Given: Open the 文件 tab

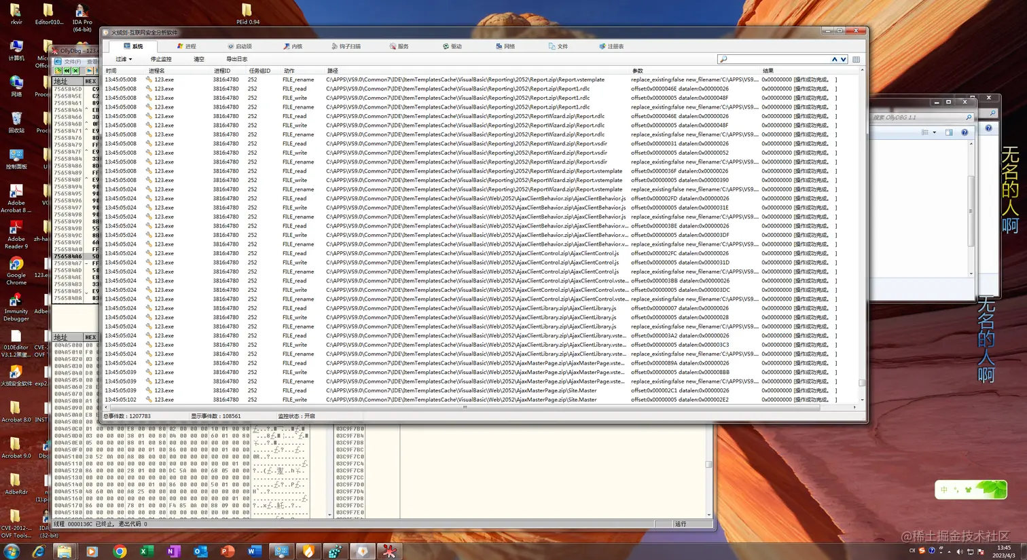Looking at the screenshot, I should pos(558,46).
